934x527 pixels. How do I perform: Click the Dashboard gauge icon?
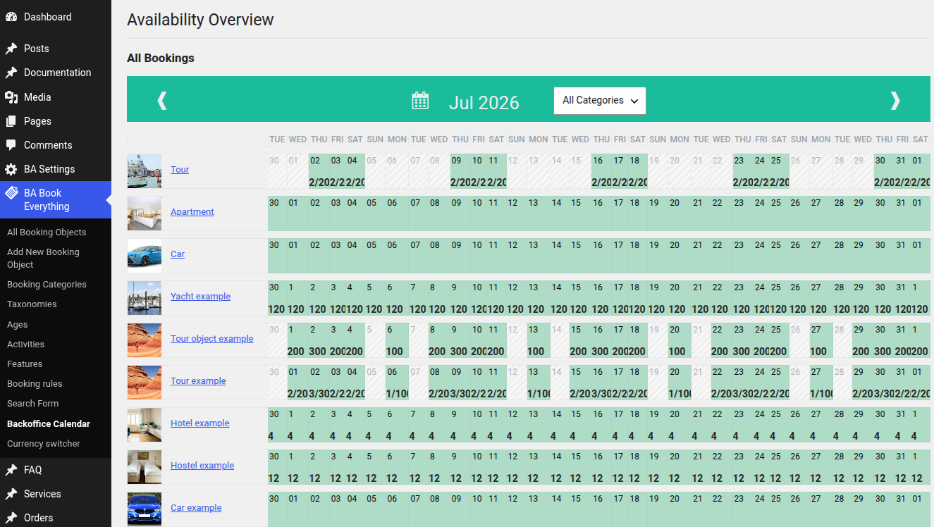11,17
